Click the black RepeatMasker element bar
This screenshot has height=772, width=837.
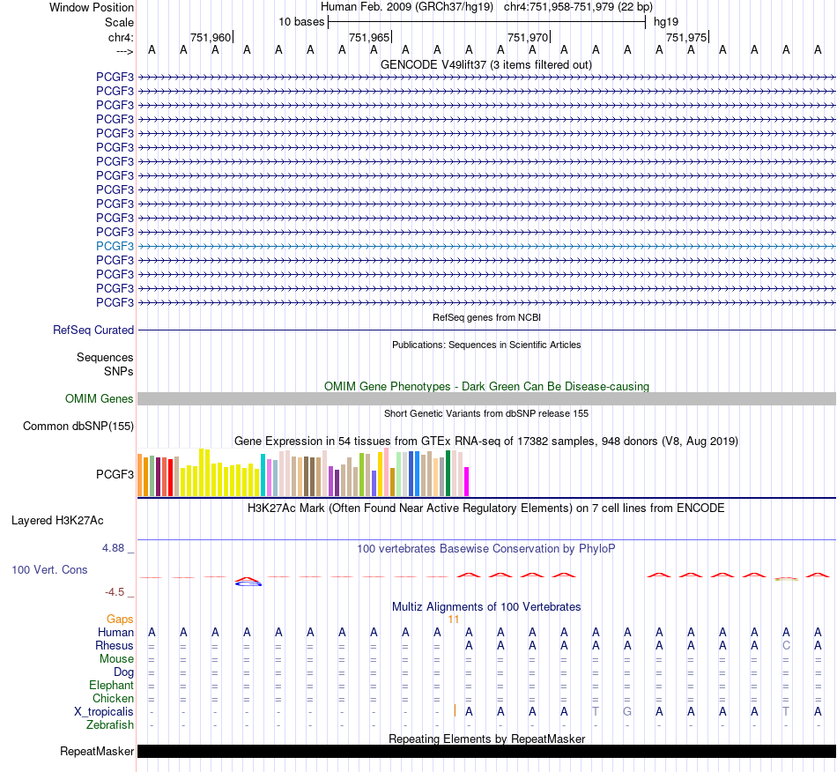click(486, 751)
